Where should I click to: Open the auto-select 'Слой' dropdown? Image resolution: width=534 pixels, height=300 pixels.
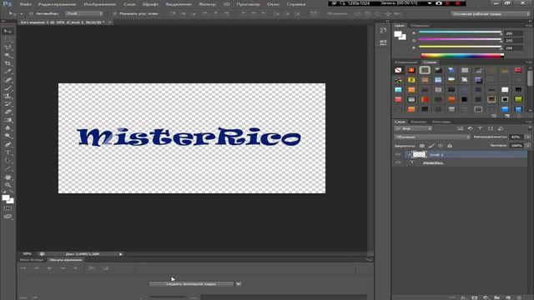coord(84,14)
